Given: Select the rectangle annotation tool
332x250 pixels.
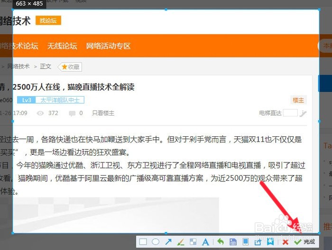Looking at the screenshot, I should (143, 241).
